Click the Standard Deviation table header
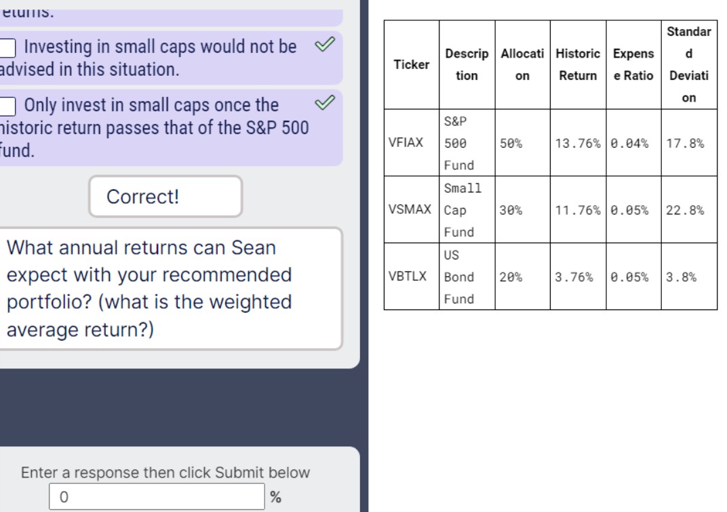Screen dimensions: 727x512 tap(690, 64)
